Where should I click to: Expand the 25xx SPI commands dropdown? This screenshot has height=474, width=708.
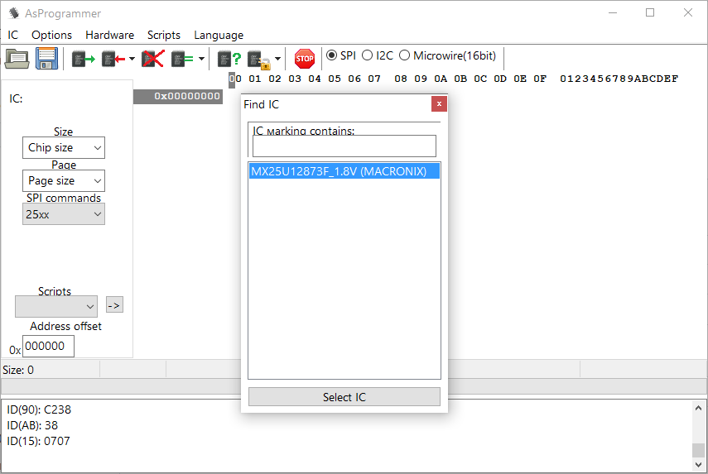(x=63, y=214)
